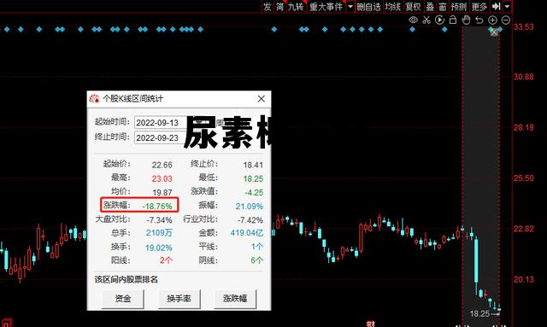Click the 终止时间 date field 2022-09-23
Screen dimensions: 547x327
click(x=160, y=138)
